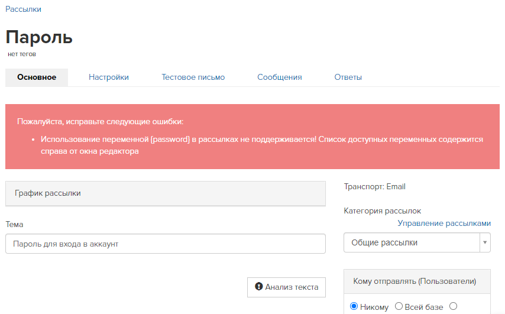Image resolution: width=505 pixels, height=314 pixels.
Task: Go to the Сообщения tab
Action: pyautogui.click(x=279, y=77)
